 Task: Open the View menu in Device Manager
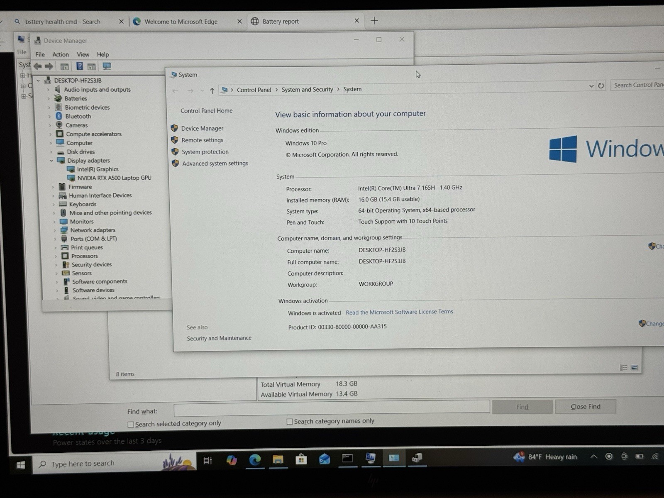(83, 54)
